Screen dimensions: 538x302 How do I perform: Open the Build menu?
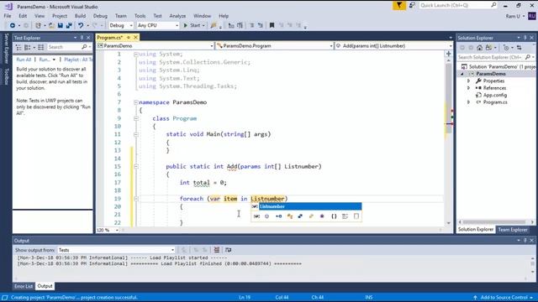tap(80, 16)
